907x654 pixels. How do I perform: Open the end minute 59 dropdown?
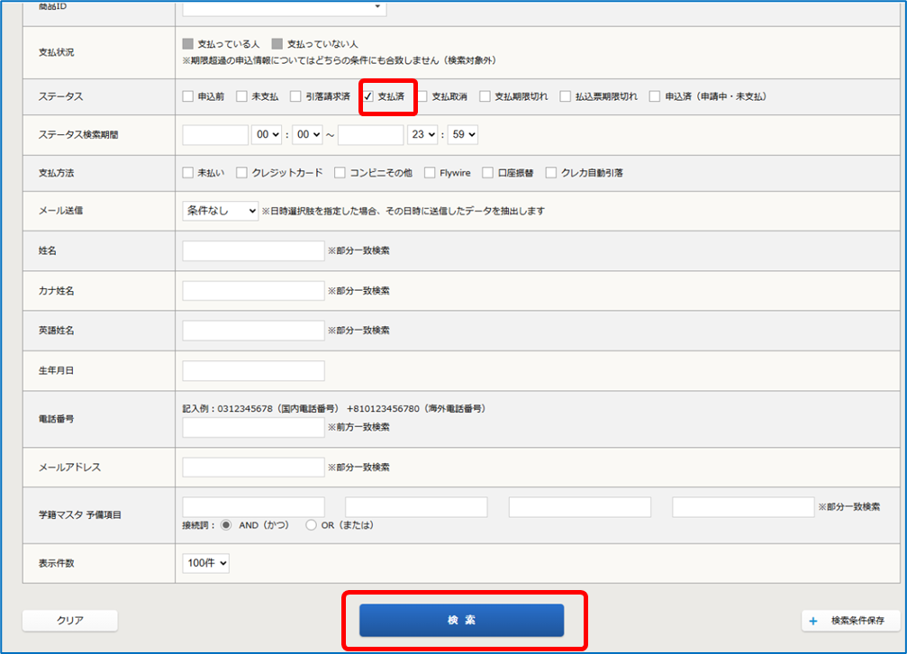(x=462, y=135)
